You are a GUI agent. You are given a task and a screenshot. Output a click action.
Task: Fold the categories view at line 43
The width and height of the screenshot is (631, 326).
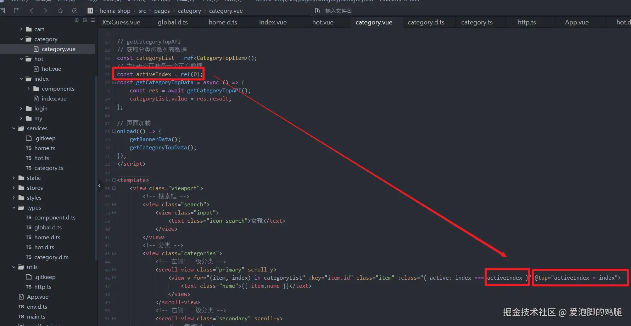click(114, 253)
